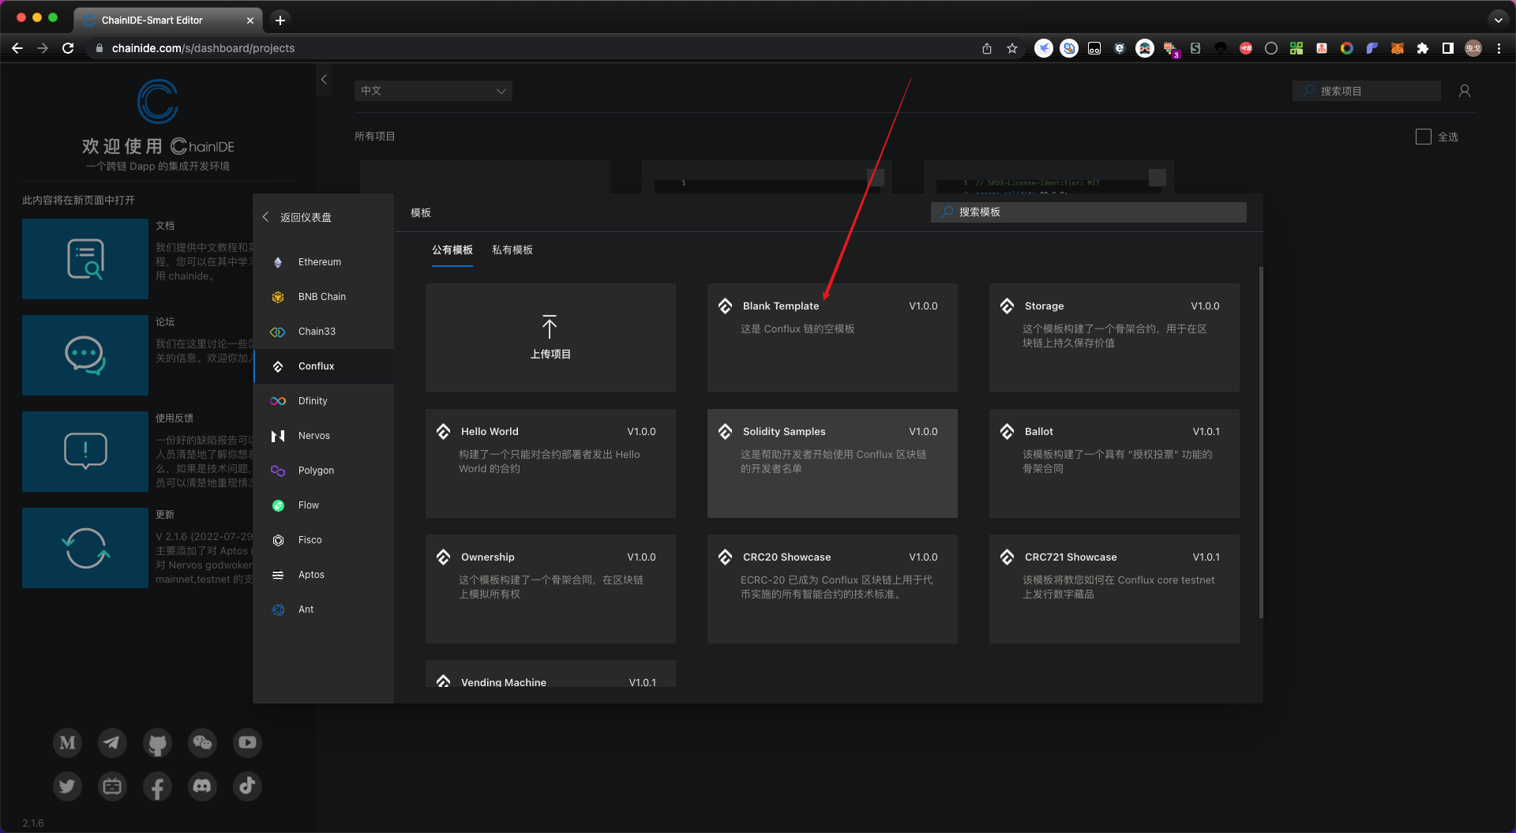Choose Chain33 from the chain list

(x=324, y=332)
